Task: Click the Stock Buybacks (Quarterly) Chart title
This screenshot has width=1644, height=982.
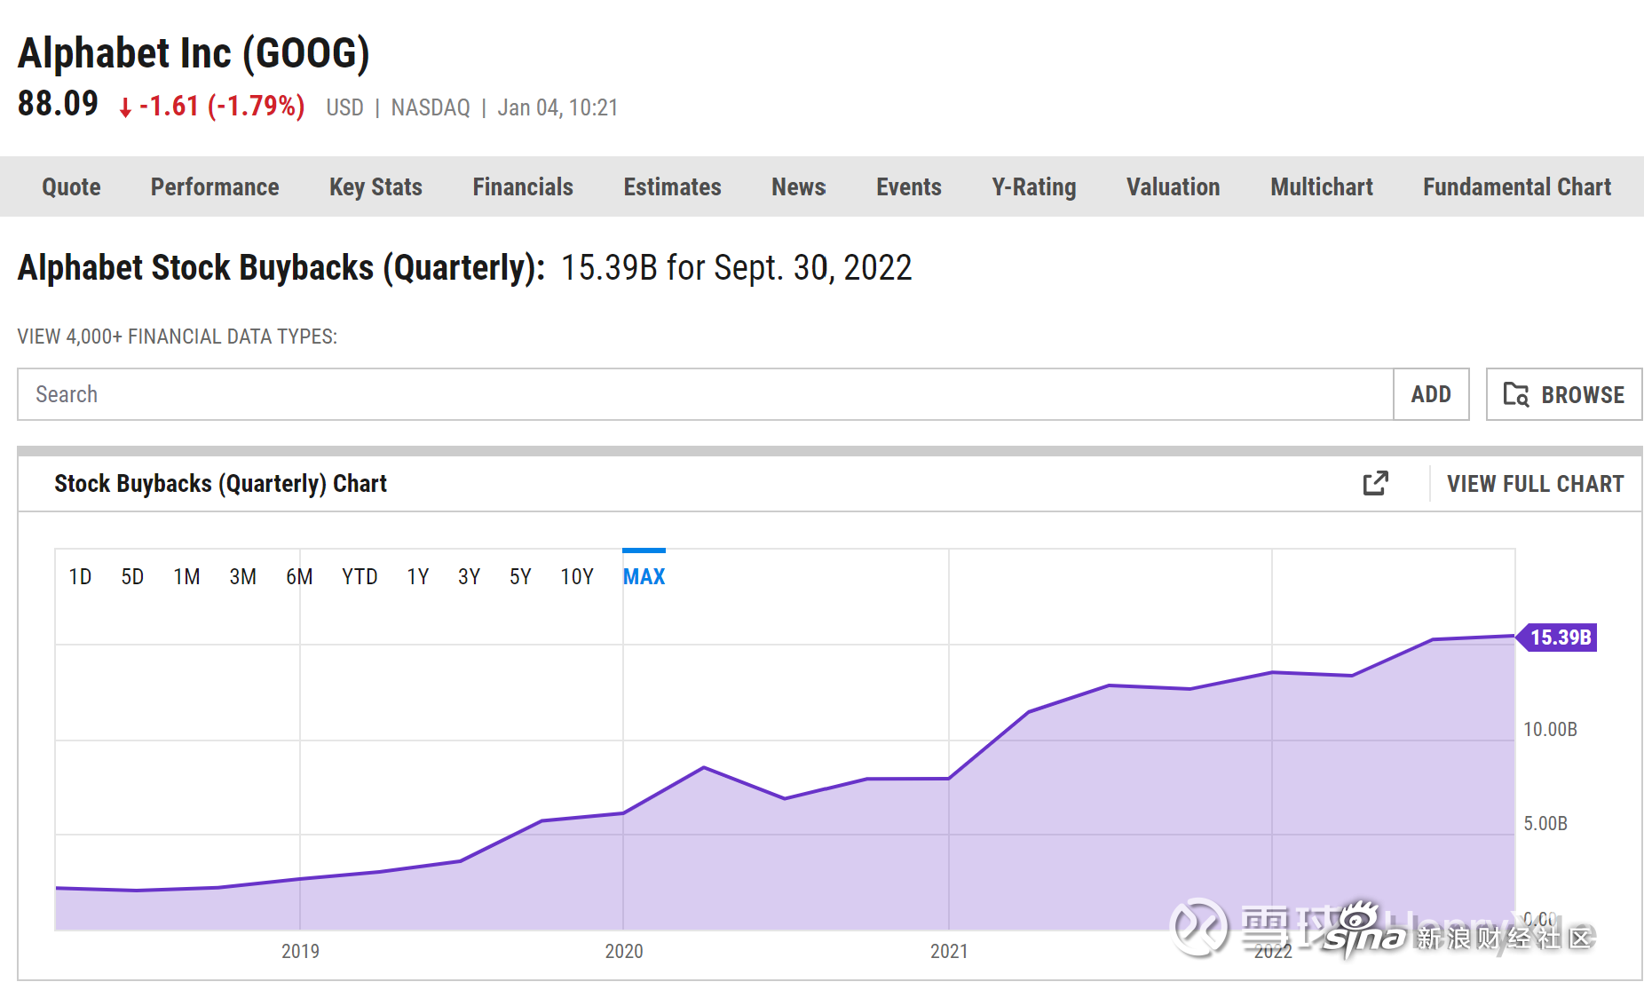Action: [220, 484]
